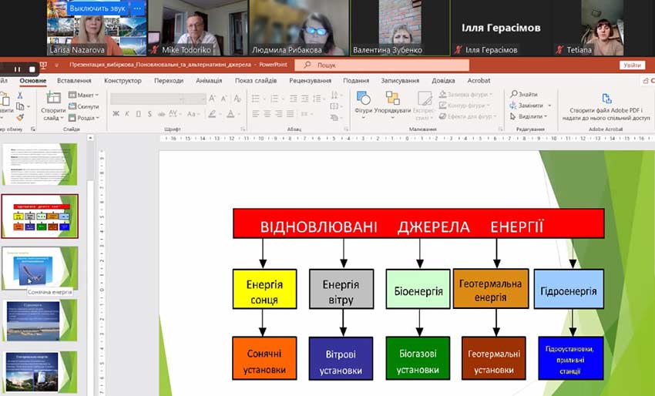This screenshot has height=396, width=655.
Task: Toggle bold (Ж) formatting
Action: [116, 114]
